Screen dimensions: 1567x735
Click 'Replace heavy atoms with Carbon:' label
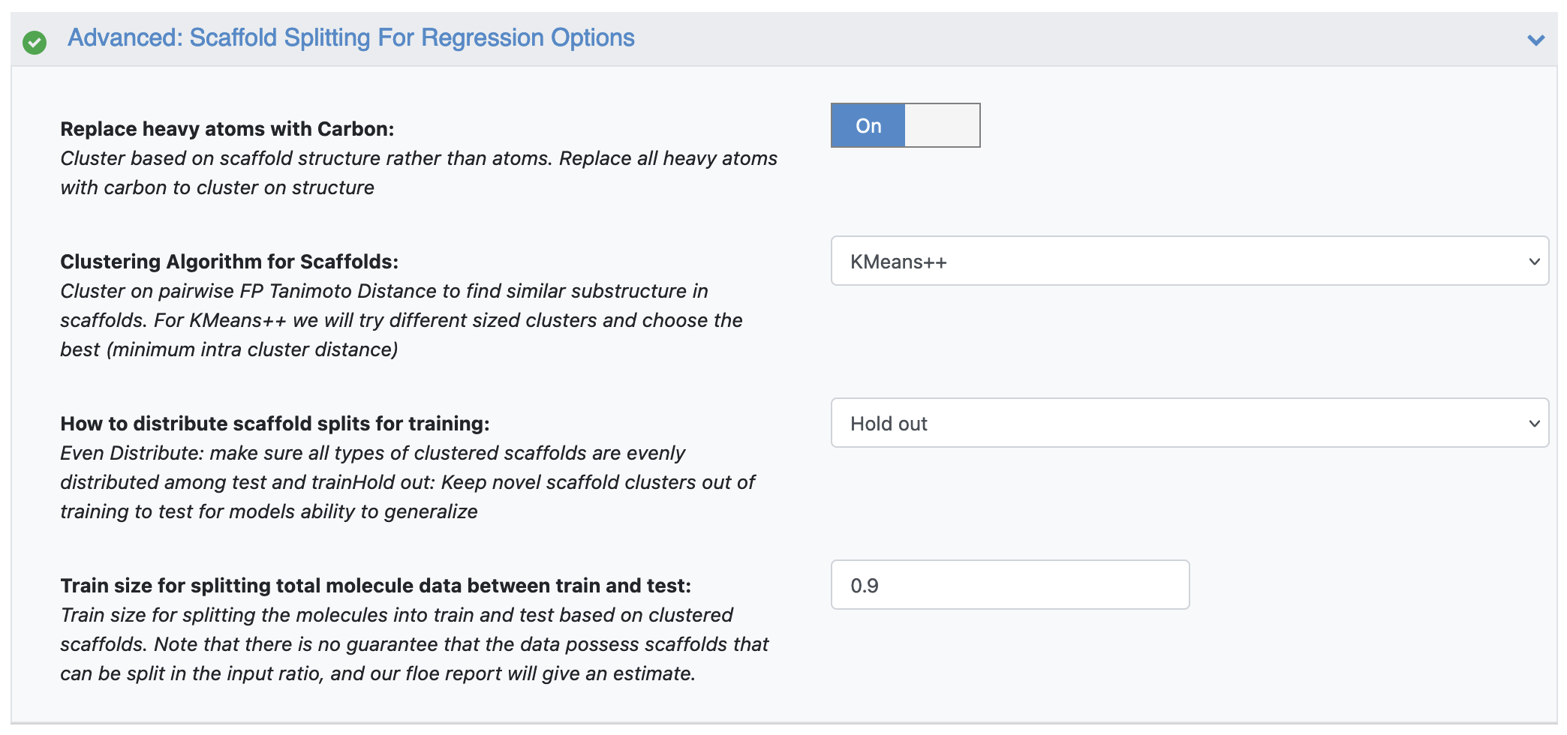(x=227, y=129)
